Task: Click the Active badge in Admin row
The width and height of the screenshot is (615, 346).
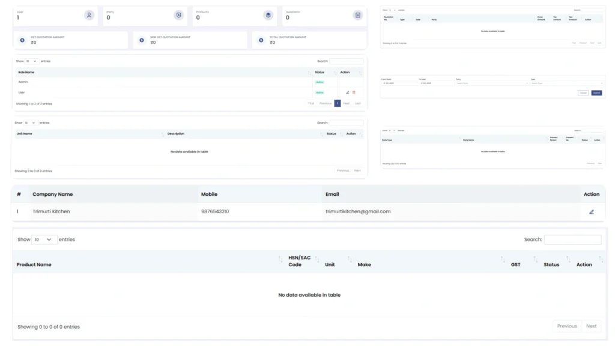Action: click(320, 82)
